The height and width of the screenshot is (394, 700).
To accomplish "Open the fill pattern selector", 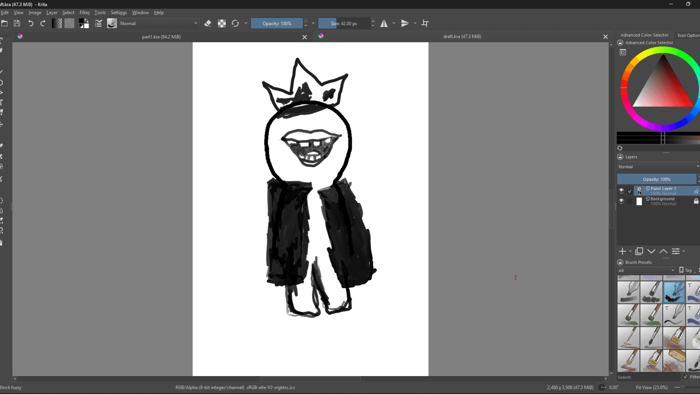I will (69, 23).
